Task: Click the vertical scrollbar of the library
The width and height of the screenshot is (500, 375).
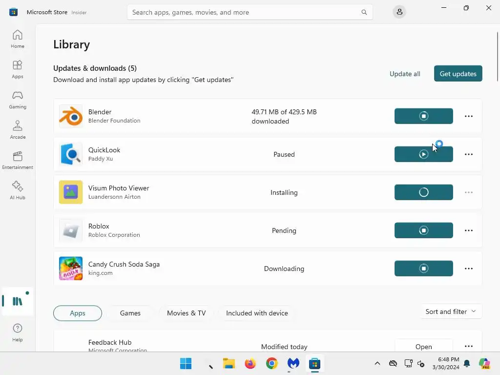Action: (x=497, y=57)
